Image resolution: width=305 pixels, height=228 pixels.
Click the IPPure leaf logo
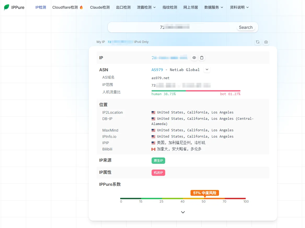click(x=7, y=7)
